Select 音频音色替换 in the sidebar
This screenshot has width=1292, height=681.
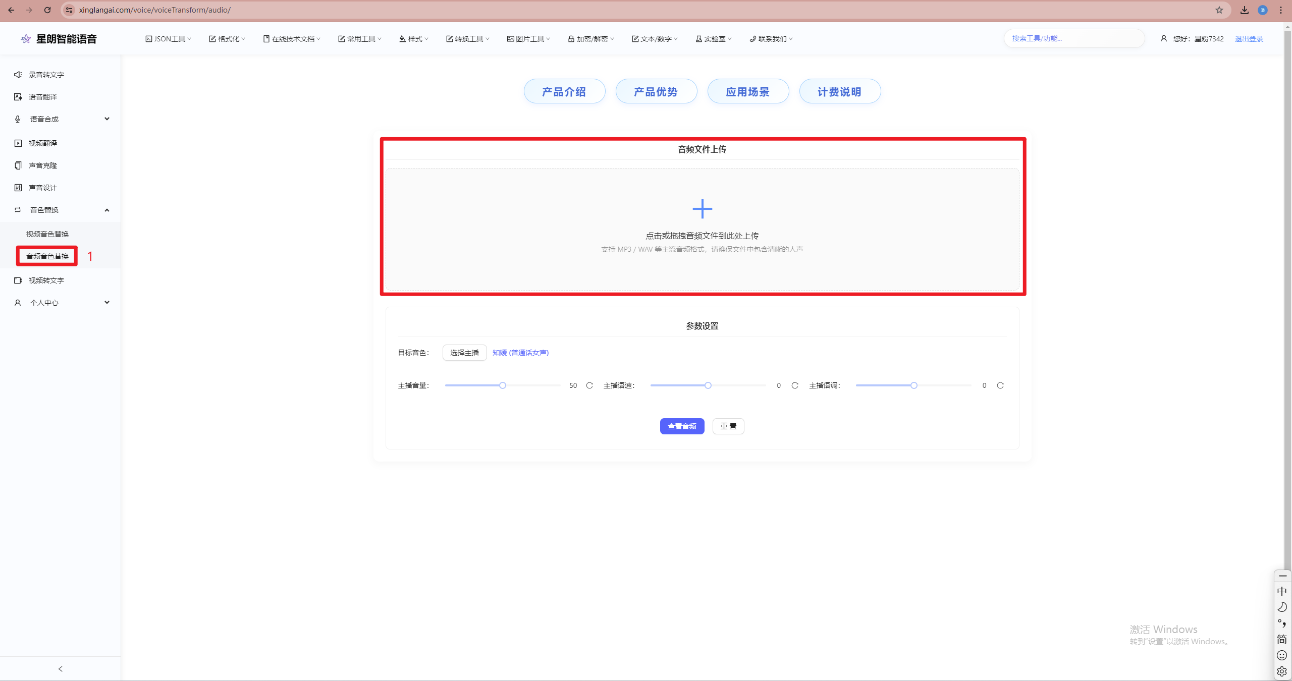[47, 256]
